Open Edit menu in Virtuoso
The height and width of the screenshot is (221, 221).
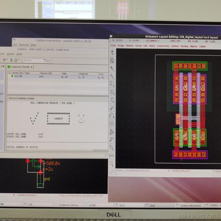[145, 46]
